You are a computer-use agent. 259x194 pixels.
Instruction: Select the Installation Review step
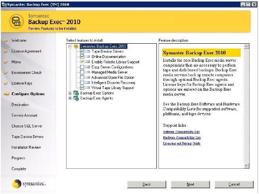point(26,147)
